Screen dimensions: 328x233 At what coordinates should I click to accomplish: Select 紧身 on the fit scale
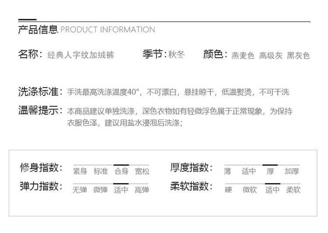80,171
